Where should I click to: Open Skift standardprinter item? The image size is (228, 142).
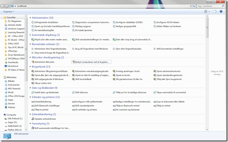pyautogui.click(x=83, y=106)
